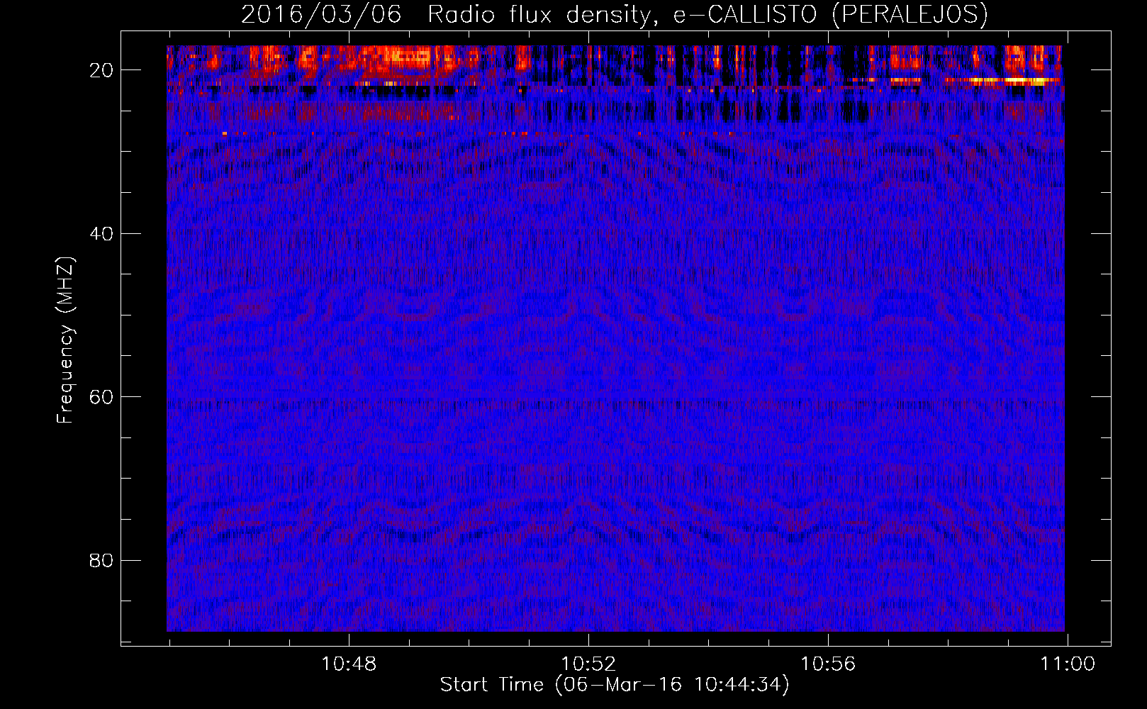Click the 11:00 time axis label

pos(1068,664)
